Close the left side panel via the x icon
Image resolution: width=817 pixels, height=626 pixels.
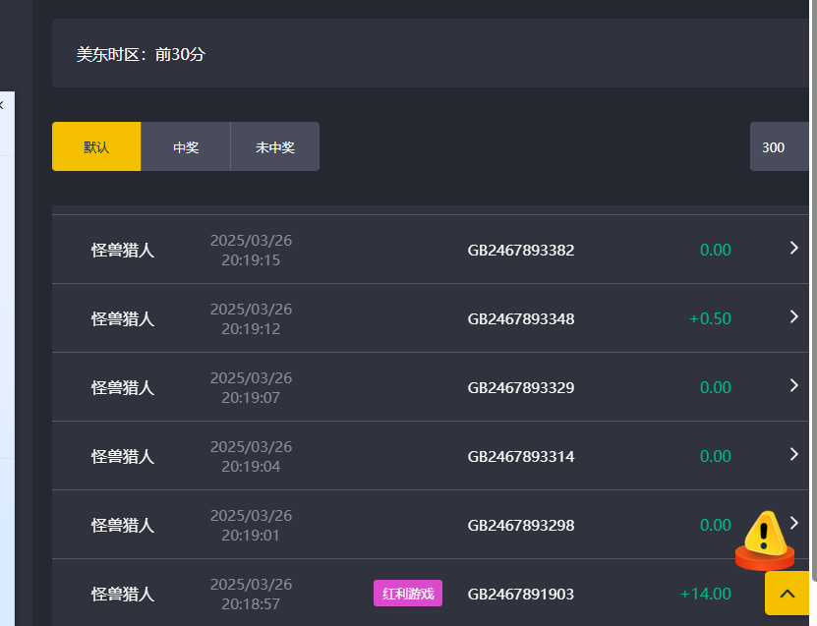click(4, 103)
